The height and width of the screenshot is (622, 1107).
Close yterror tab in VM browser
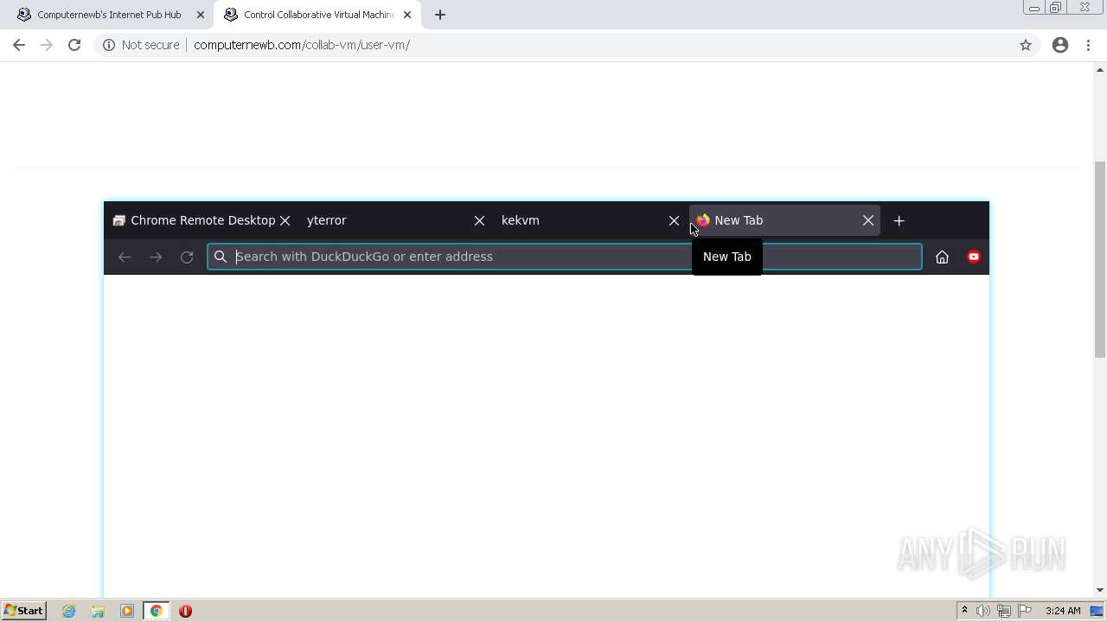tap(479, 220)
